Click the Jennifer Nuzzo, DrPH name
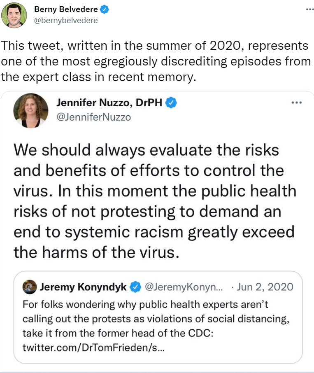314x373 pixels. (x=109, y=103)
